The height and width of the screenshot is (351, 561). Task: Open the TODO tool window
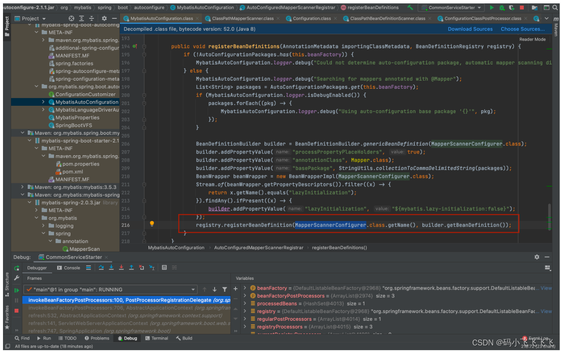point(67,338)
